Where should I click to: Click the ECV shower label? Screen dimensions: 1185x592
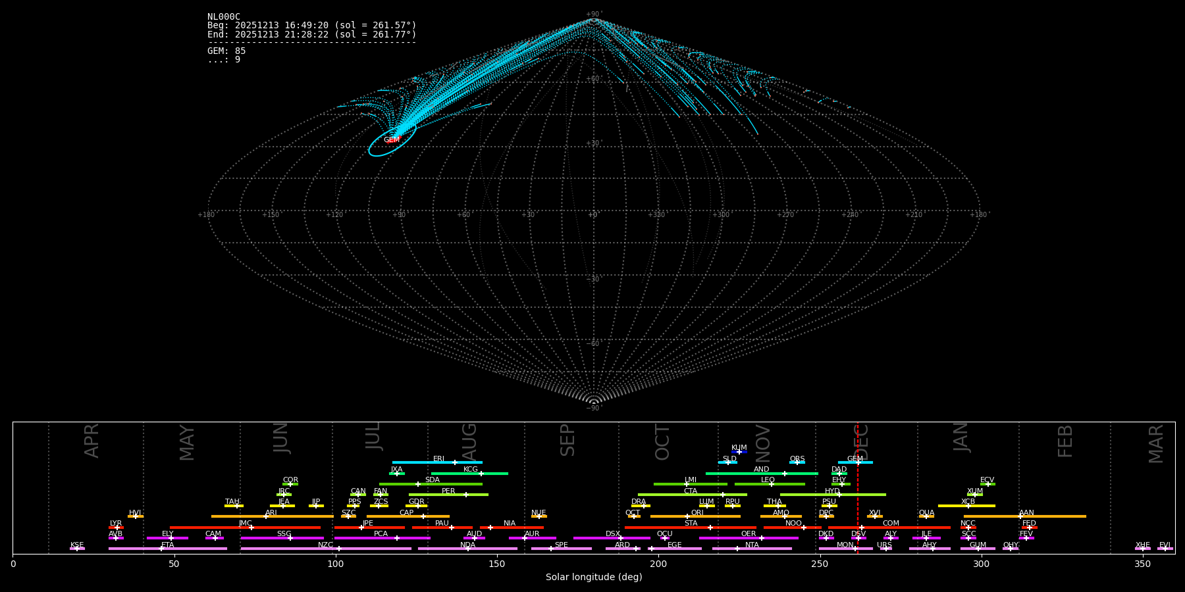point(987,480)
